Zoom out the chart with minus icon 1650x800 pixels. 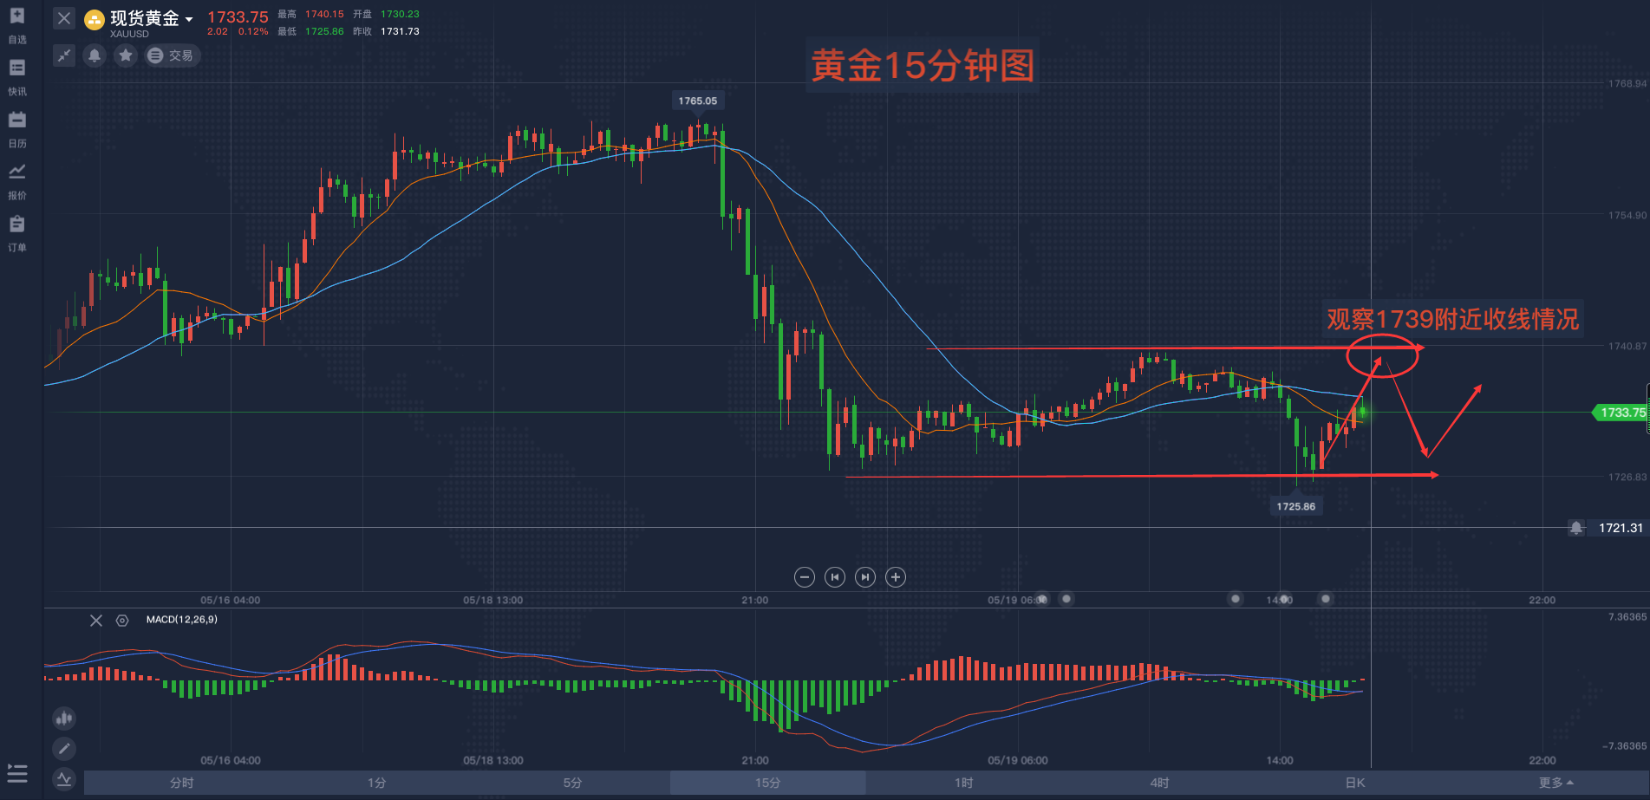tap(805, 577)
